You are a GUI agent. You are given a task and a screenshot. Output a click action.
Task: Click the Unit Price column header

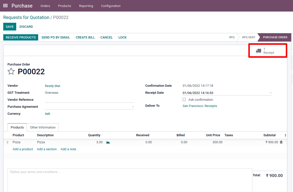pos(213,135)
